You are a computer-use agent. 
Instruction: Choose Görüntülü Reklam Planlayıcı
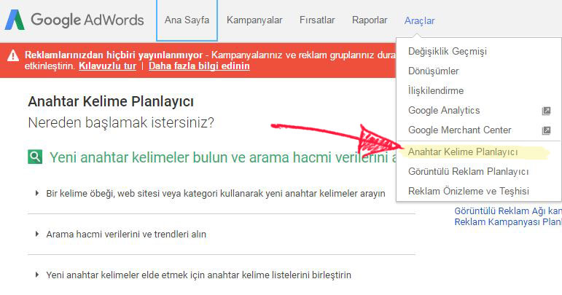(x=468, y=172)
